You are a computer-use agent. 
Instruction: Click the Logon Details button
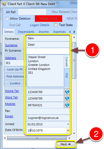(x=40, y=25)
